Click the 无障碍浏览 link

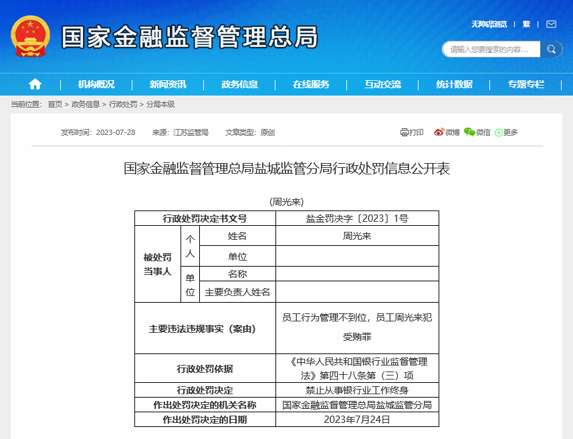[489, 24]
